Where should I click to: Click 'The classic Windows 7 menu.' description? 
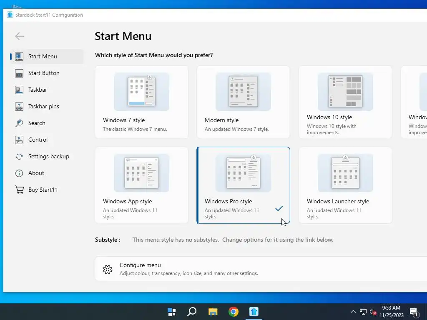point(135,129)
